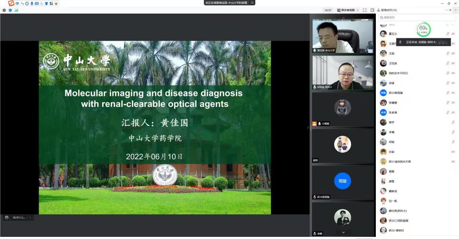Open the Sogou soft keyboard icon
The image size is (459, 239).
click(37, 3)
